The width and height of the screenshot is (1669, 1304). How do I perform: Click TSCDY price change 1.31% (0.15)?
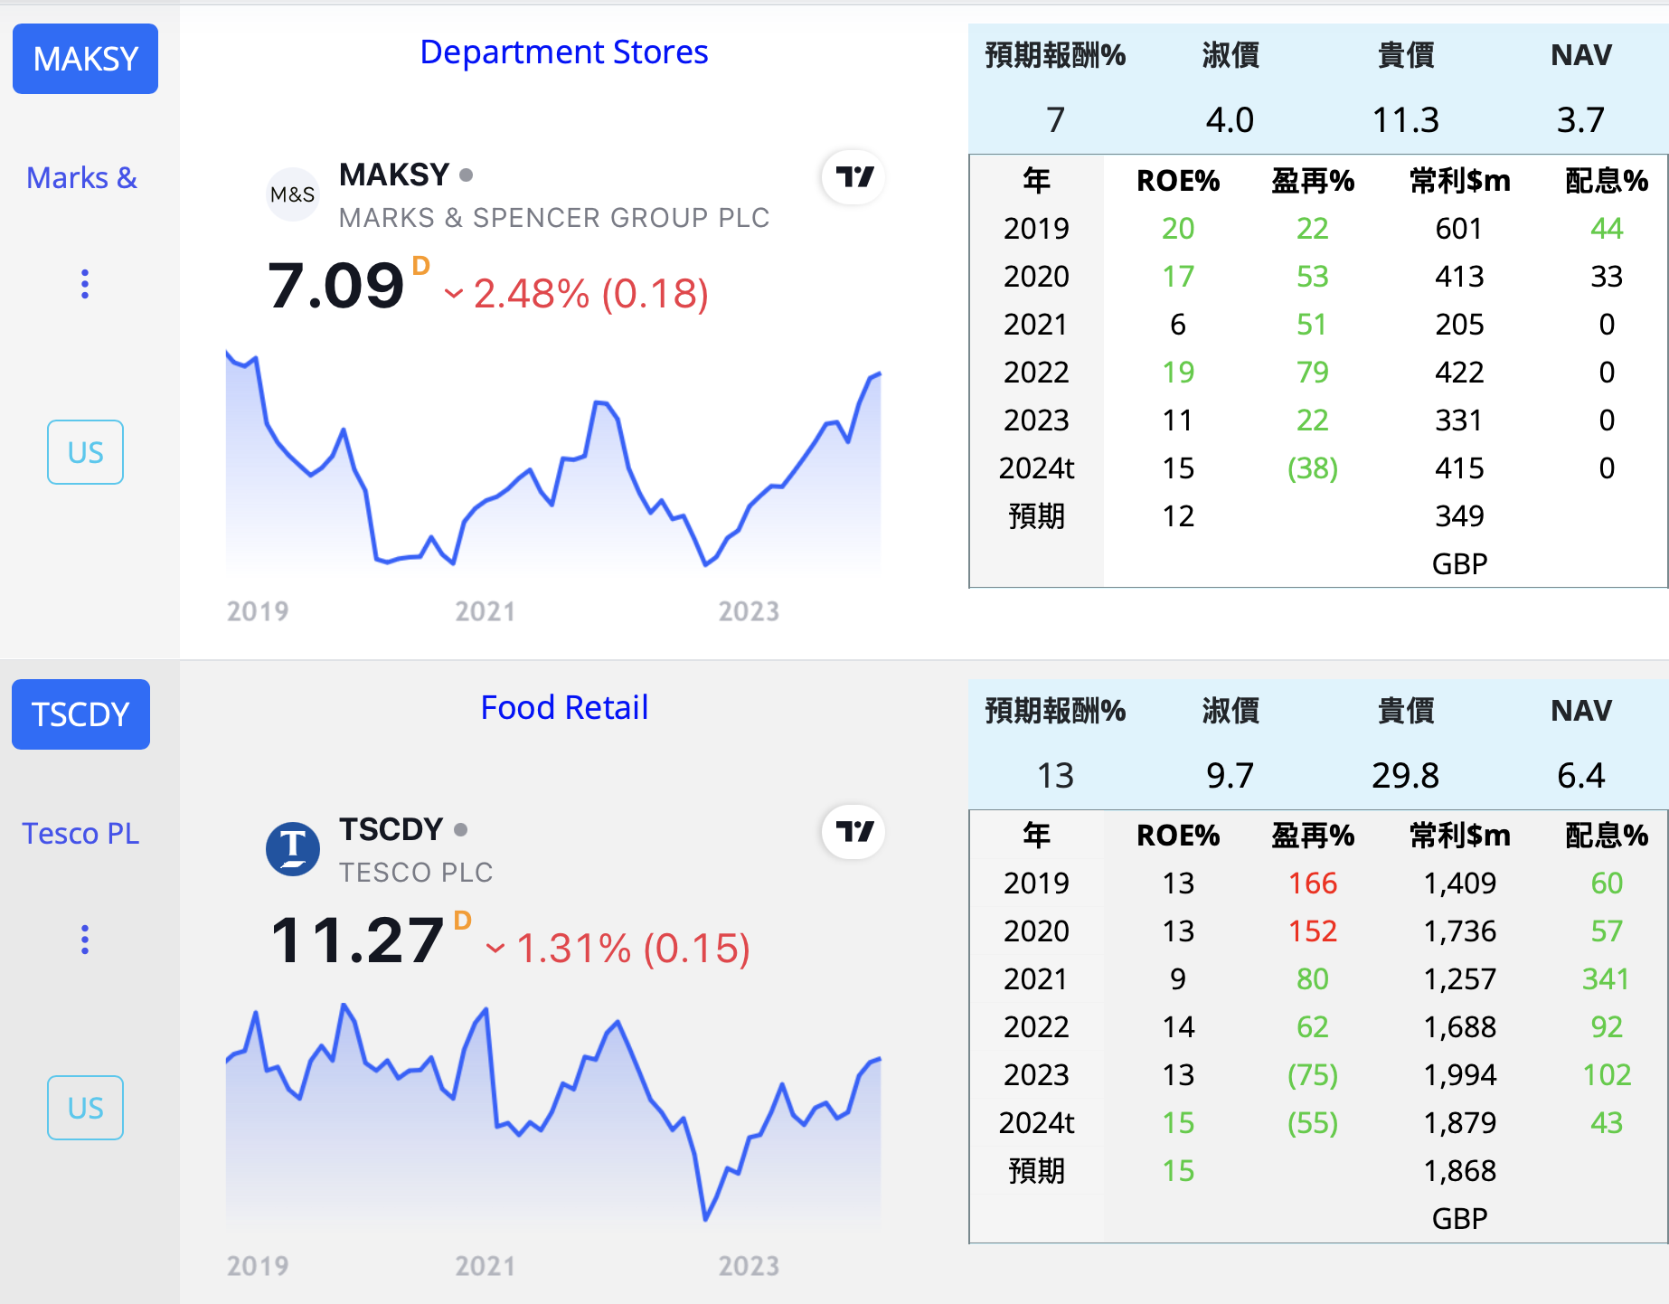click(x=618, y=949)
